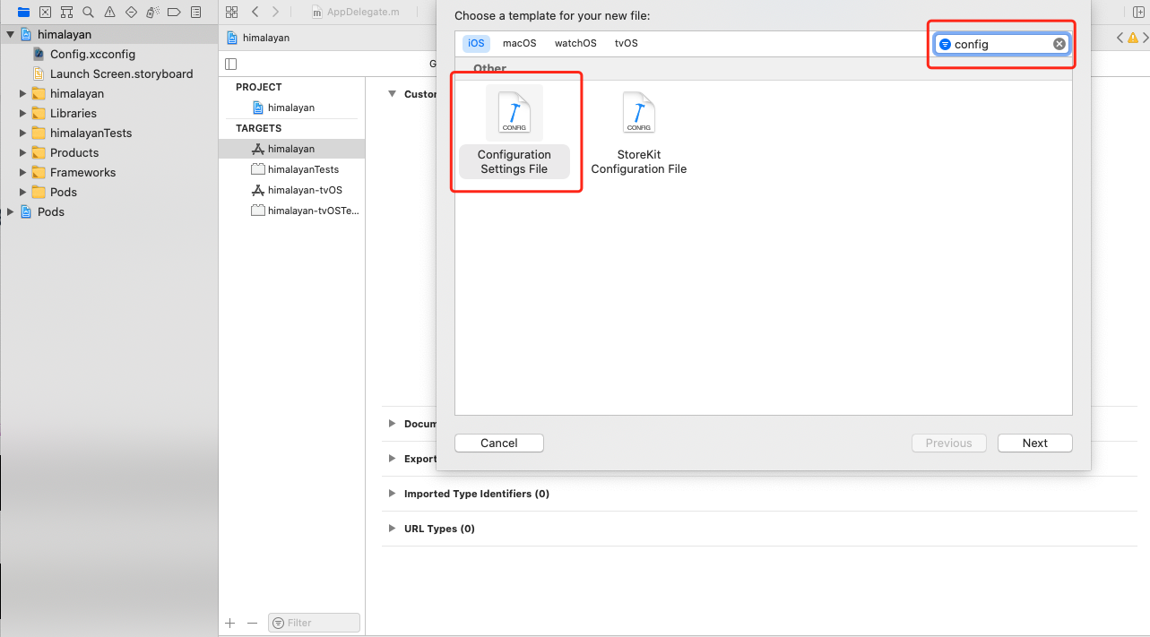
Task: Expand the himalayan folder
Action: (23, 93)
